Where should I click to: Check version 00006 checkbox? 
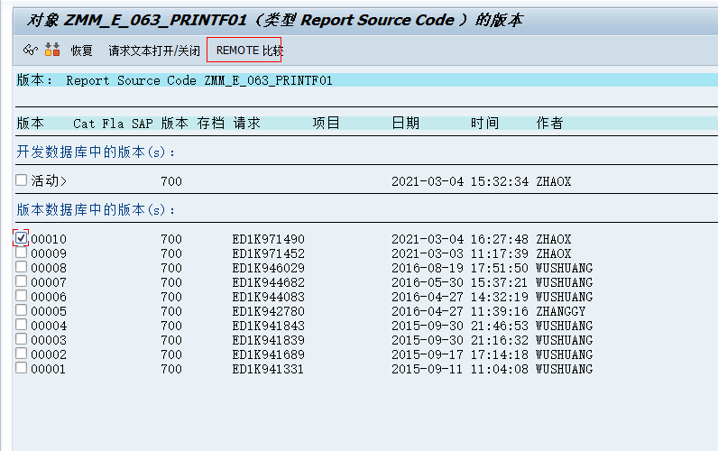(21, 295)
